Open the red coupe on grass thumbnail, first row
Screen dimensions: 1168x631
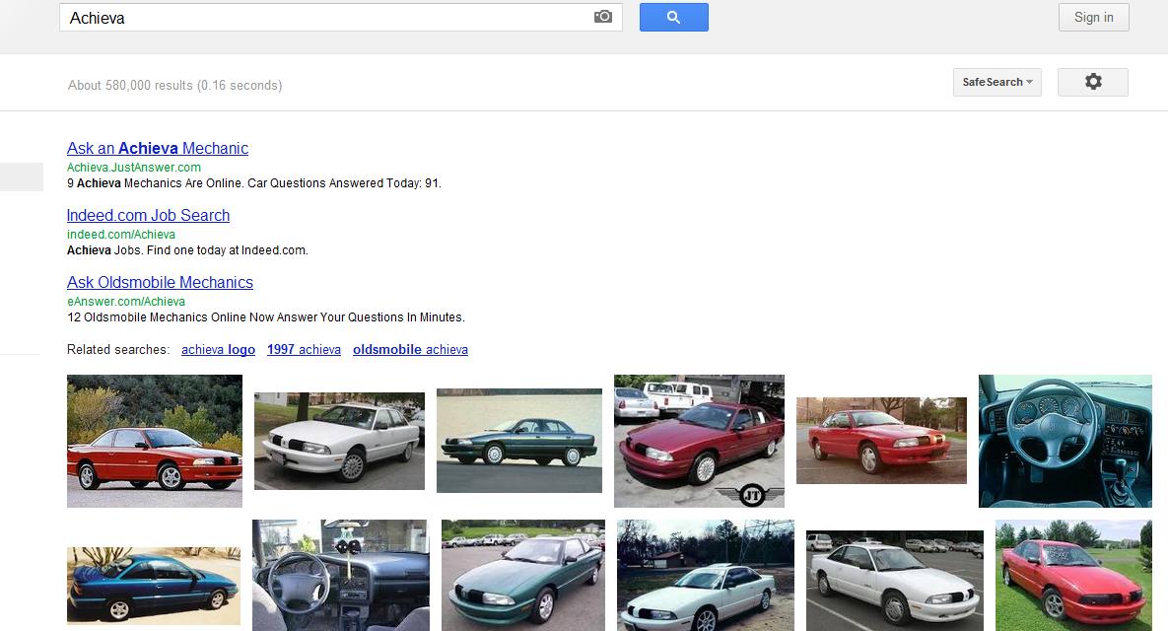(881, 441)
